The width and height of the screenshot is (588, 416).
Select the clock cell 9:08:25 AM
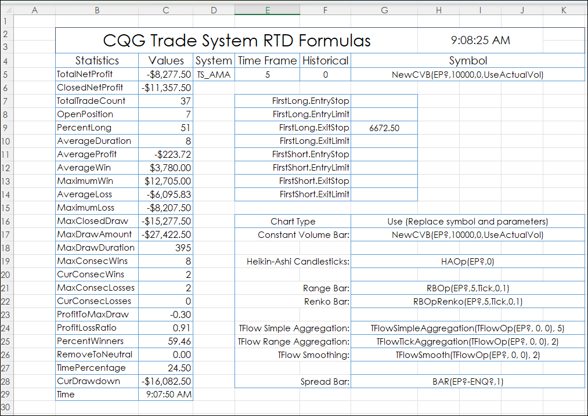pos(481,40)
